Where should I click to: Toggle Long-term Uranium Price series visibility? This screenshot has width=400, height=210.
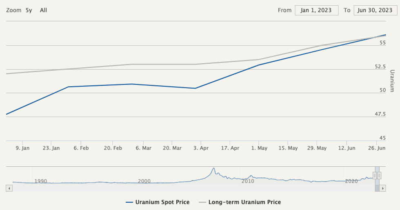tap(244, 202)
